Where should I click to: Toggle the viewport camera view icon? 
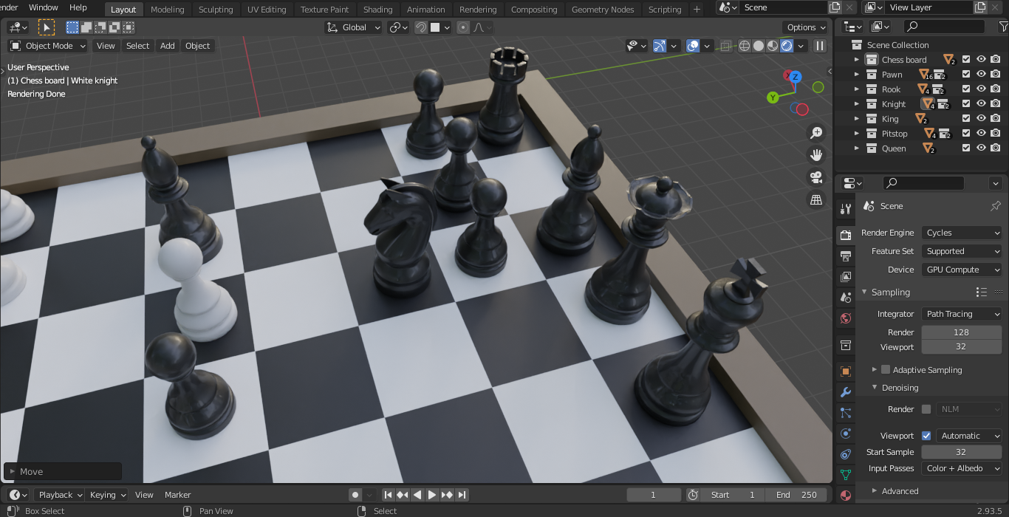[x=815, y=177]
